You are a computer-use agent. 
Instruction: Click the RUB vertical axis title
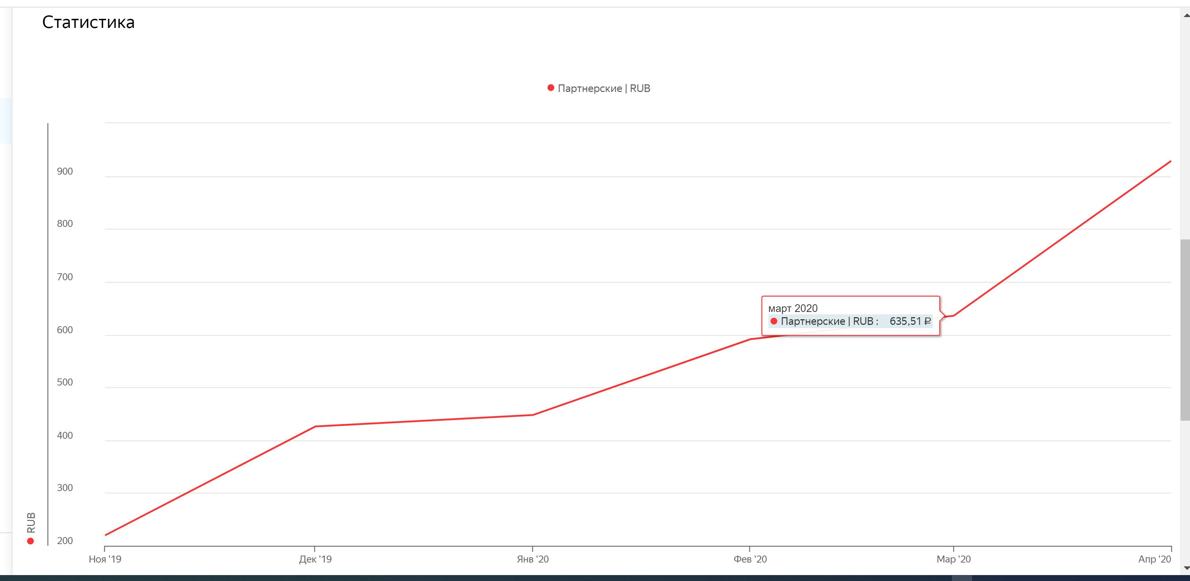click(x=31, y=522)
